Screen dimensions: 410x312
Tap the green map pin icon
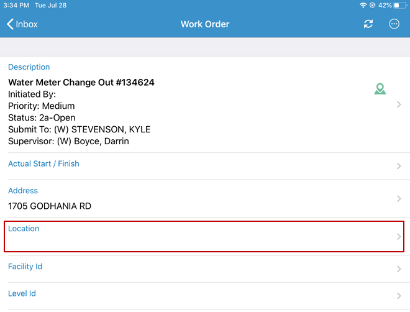380,89
